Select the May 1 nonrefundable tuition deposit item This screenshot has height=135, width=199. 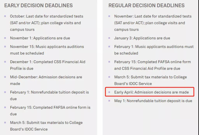click(153, 101)
